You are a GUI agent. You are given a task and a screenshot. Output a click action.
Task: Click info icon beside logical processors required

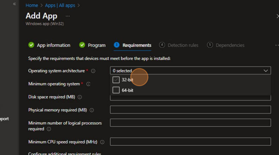coord(49,129)
